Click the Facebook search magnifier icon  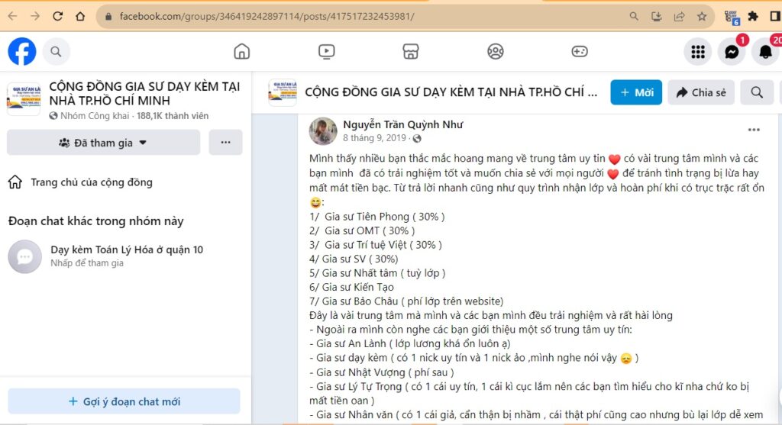[56, 51]
